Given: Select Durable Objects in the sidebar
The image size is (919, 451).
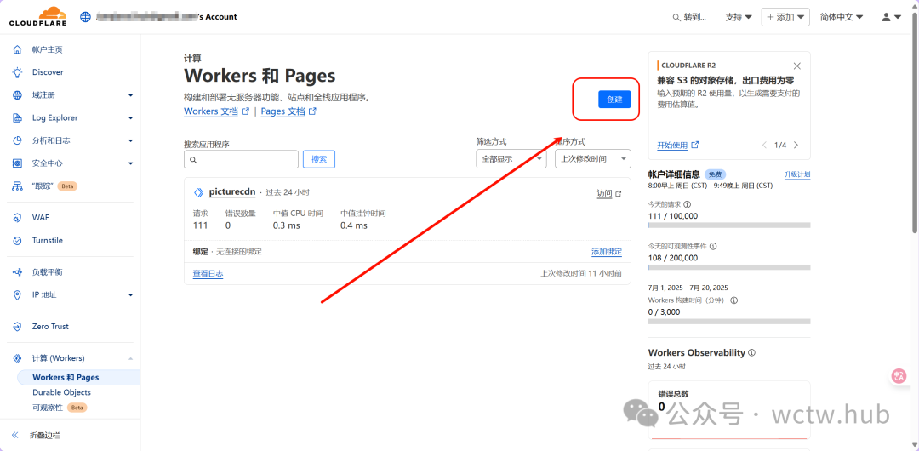Looking at the screenshot, I should 61,392.
